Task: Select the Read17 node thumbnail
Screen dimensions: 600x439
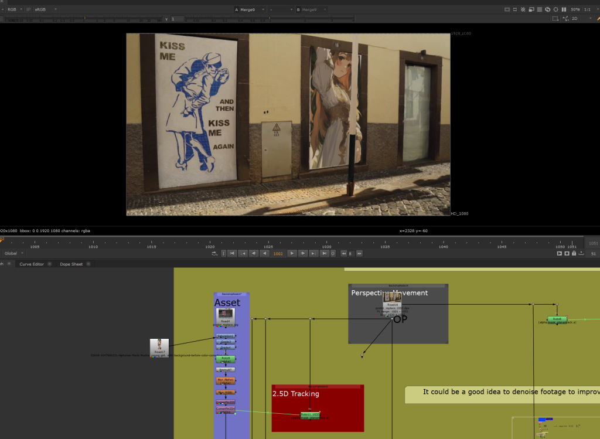Action: click(159, 347)
